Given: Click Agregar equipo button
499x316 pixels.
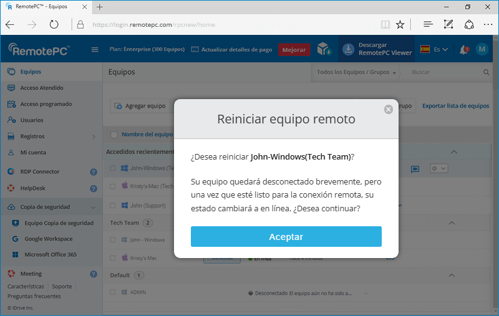Looking at the screenshot, I should [140, 106].
